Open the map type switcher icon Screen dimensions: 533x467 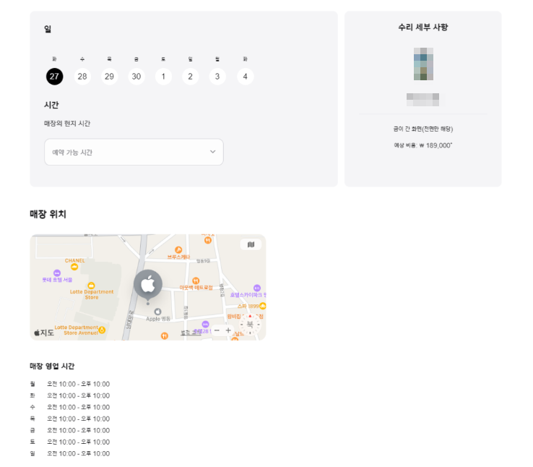coord(251,244)
